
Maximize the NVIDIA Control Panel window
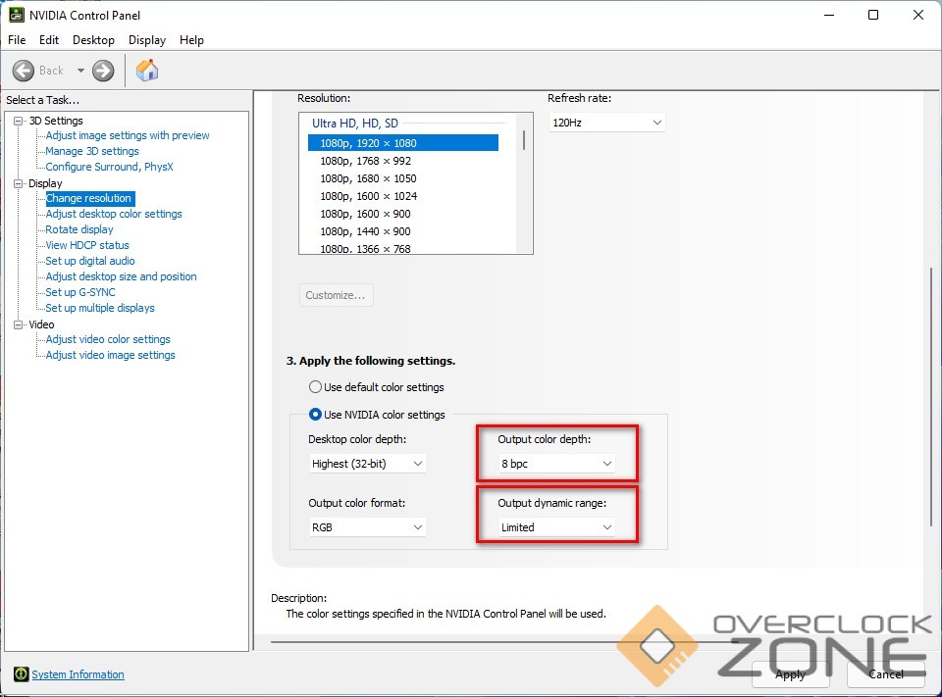click(873, 15)
